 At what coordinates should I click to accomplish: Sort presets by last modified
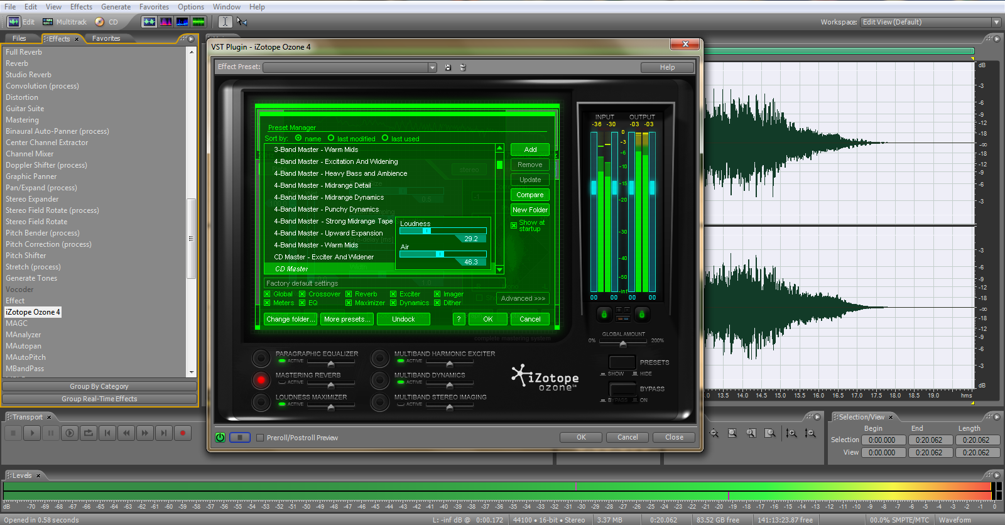point(331,138)
